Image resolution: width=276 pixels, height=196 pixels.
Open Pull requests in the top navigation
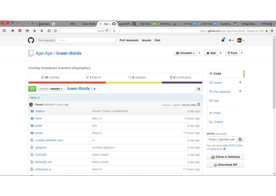[x=129, y=40]
